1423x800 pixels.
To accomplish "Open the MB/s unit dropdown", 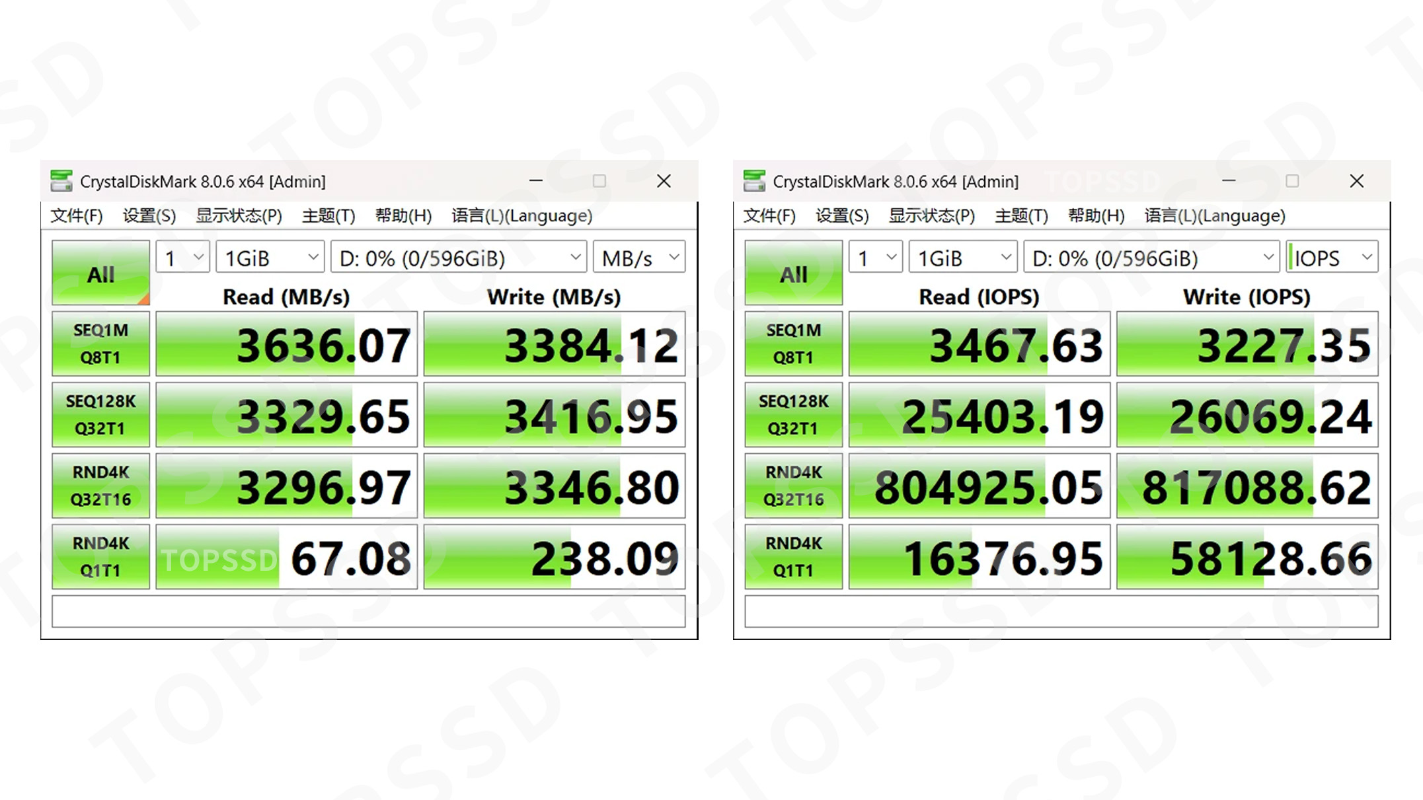I will coord(639,257).
